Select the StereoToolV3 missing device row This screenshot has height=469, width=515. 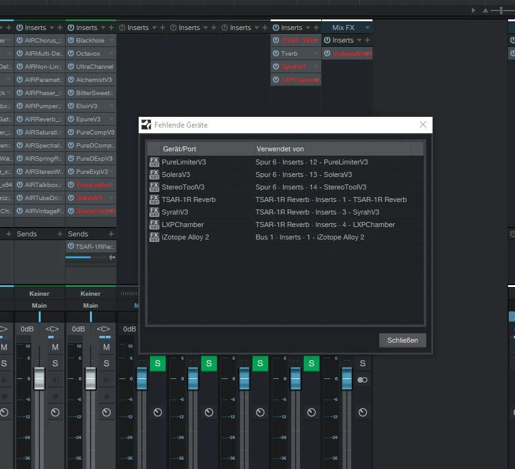pos(285,187)
